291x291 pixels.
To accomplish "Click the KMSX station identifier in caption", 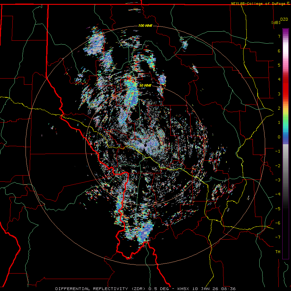I will [x=184, y=289].
